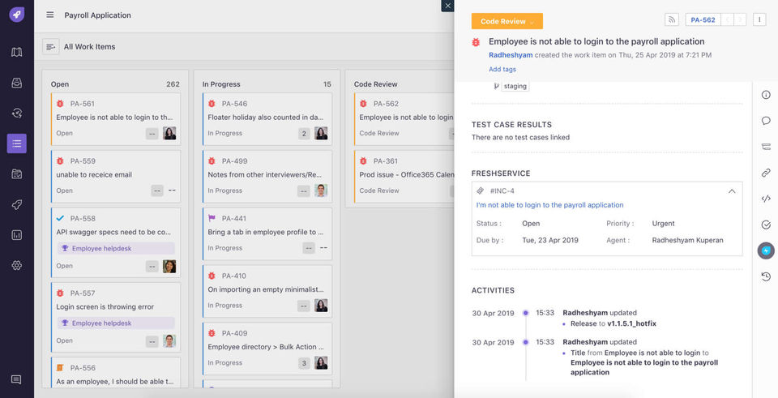Viewport: 778px width, 398px height.
Task: Open the reports chart icon in sidebar
Action: click(x=17, y=235)
